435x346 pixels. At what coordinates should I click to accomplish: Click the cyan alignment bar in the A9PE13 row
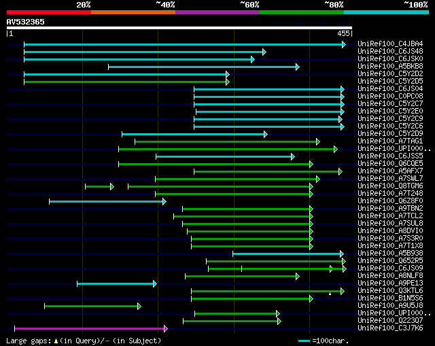pos(117,284)
